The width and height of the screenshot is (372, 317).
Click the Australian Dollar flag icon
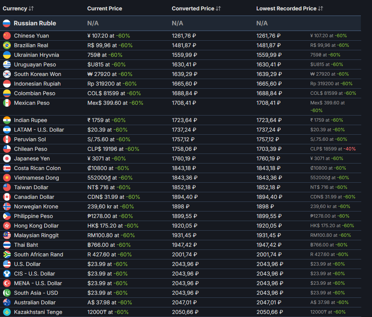tap(7, 302)
